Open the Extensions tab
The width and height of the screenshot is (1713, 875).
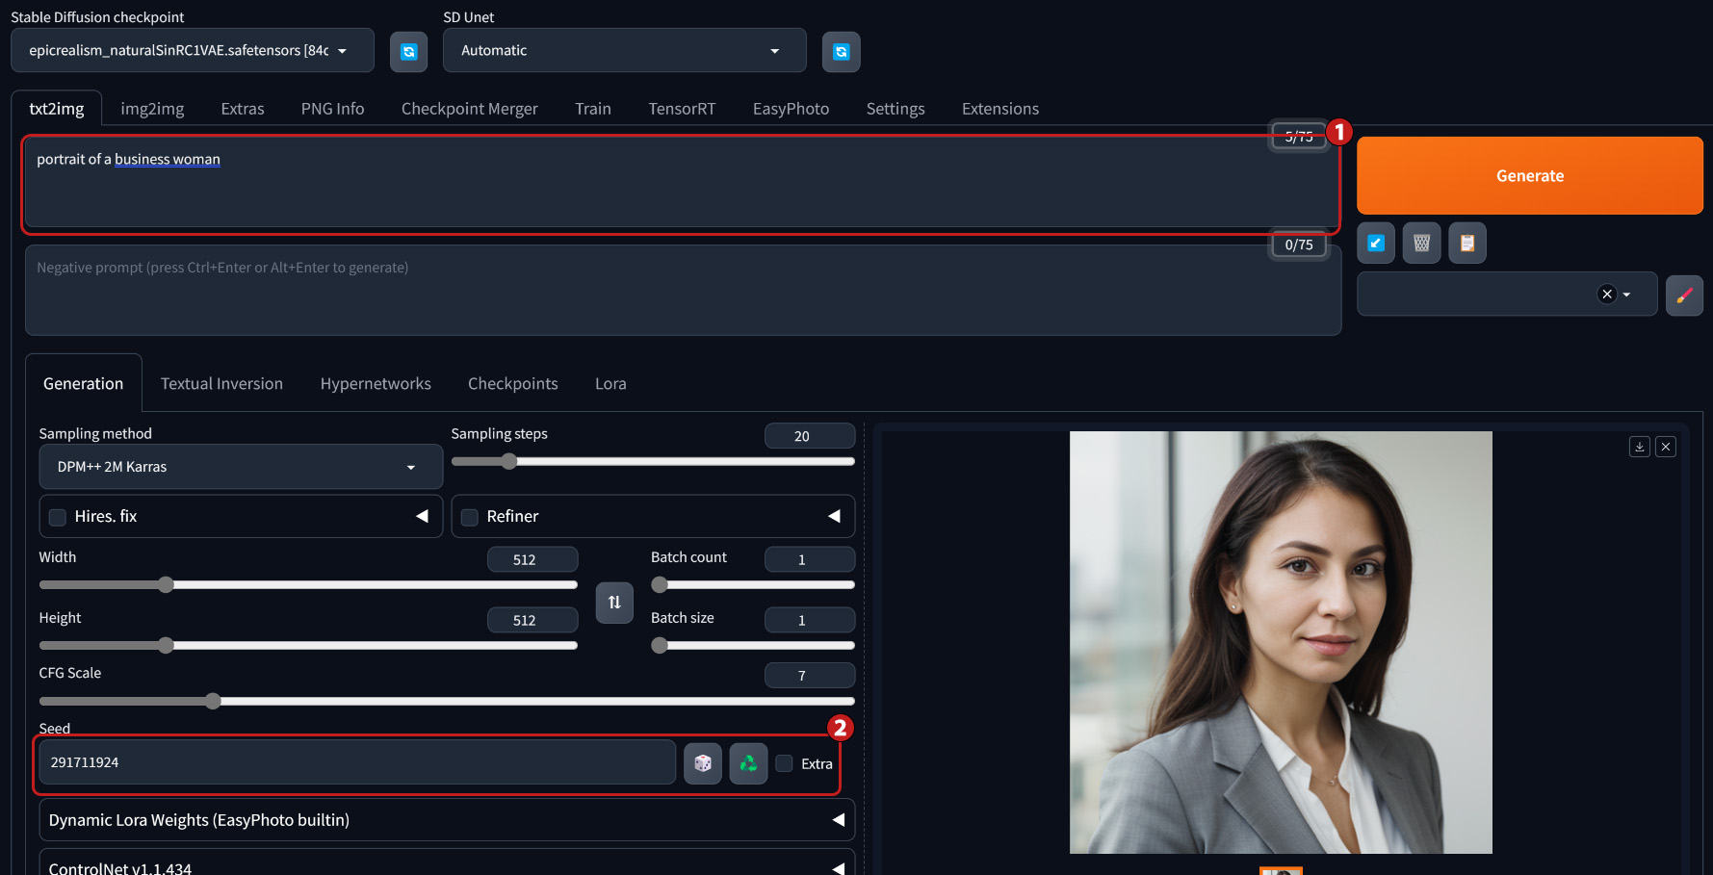tap(1000, 109)
